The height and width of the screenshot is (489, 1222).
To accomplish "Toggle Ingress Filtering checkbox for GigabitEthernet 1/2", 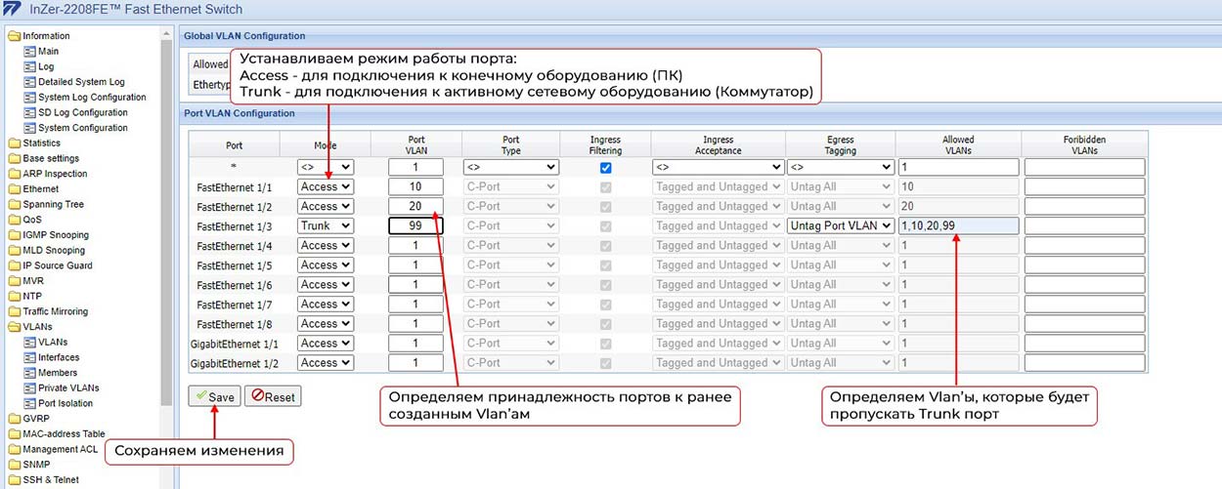I will click(605, 363).
